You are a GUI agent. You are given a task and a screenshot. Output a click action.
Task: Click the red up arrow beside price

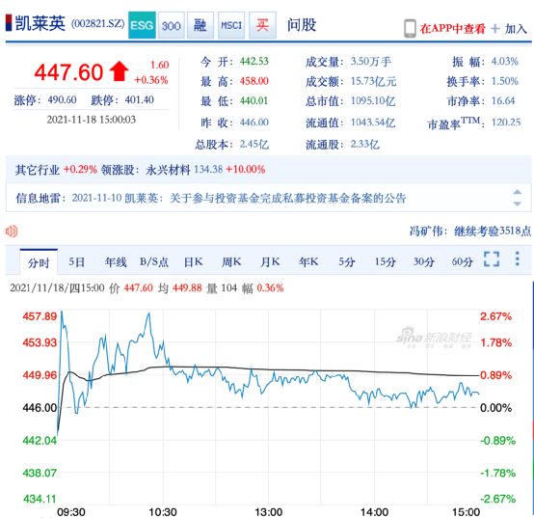coord(119,71)
